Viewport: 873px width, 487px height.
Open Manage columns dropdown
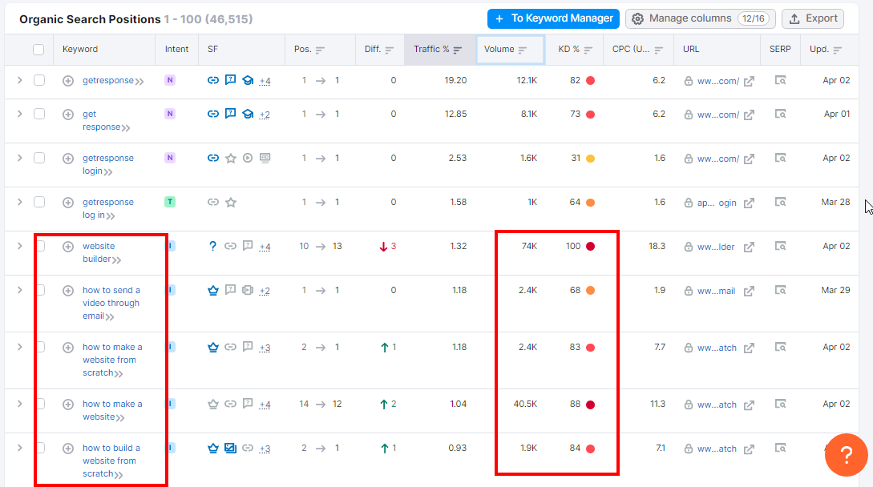[x=700, y=18]
